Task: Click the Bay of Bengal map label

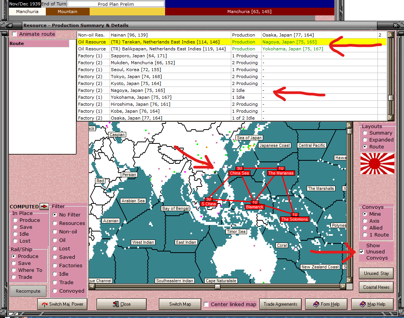Action: point(176,208)
